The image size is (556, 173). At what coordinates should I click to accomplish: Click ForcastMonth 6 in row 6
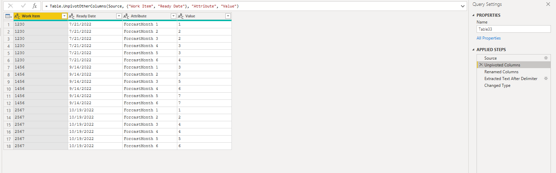pyautogui.click(x=150, y=60)
